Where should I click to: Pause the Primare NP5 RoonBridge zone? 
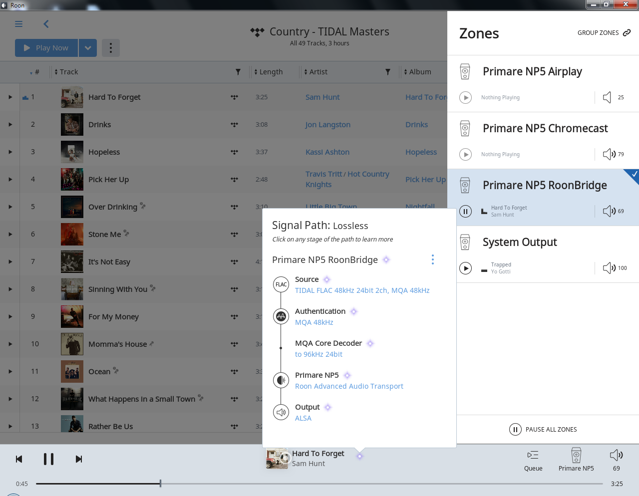[x=465, y=211]
